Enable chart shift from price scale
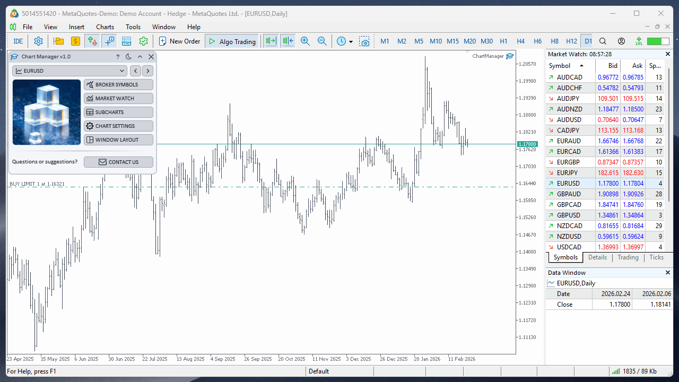Screen dimensions: 679x382 (287, 41)
